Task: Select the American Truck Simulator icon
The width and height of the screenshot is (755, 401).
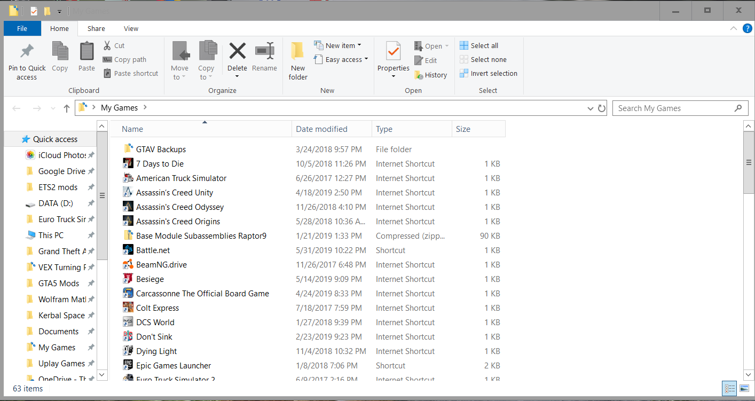Action: pos(128,178)
